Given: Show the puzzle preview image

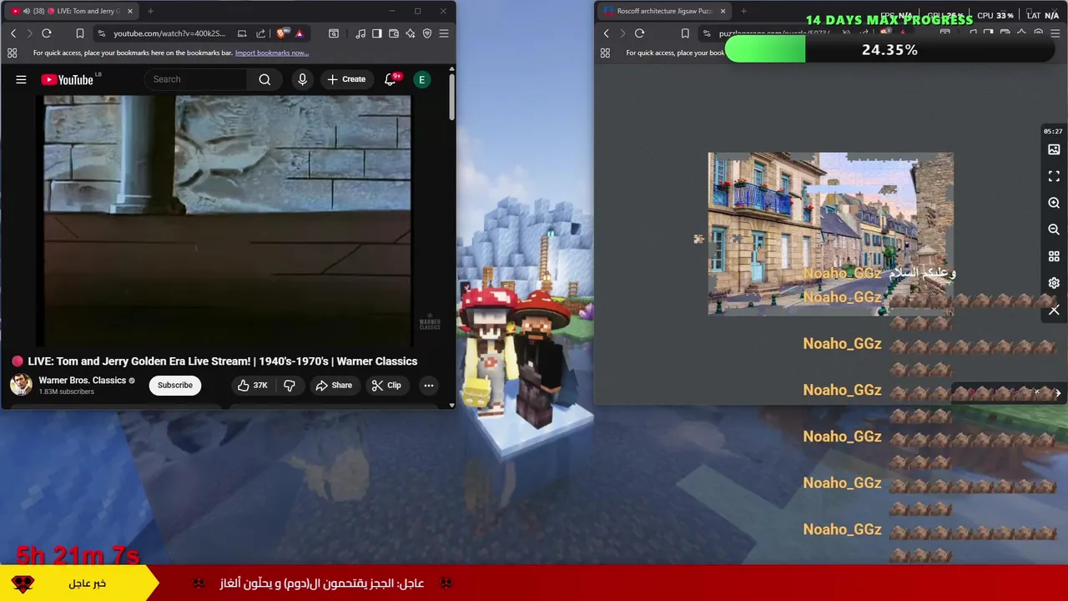Looking at the screenshot, I should click(1054, 149).
